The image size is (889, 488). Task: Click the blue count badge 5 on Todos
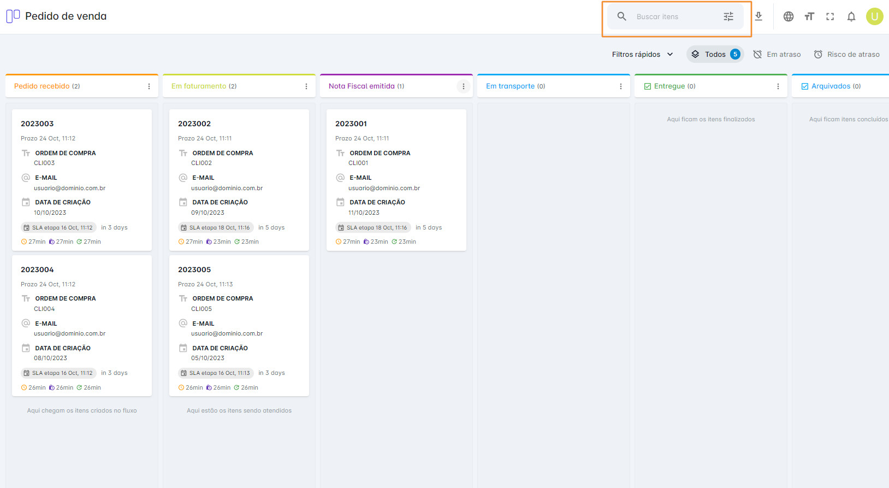pos(735,54)
